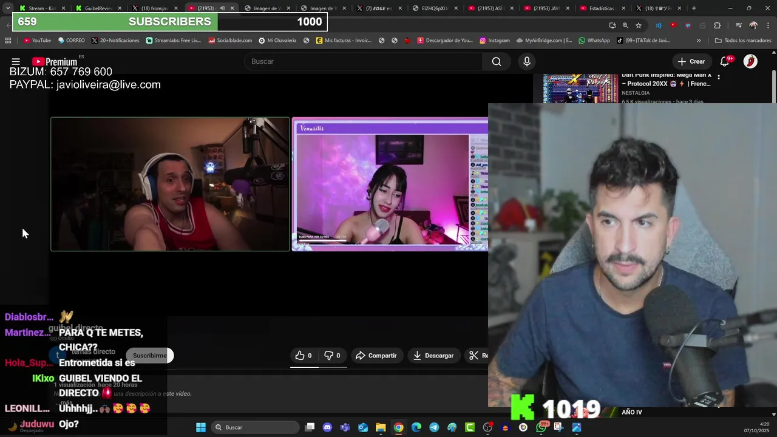Open the YouTube account avatar menu
The image size is (777, 437).
click(750, 61)
